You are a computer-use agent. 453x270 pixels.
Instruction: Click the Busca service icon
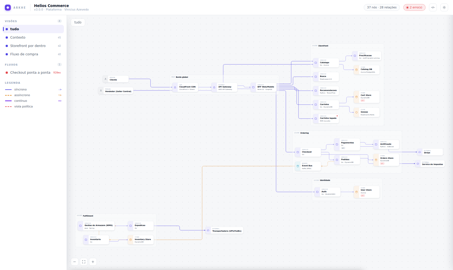[316, 77]
